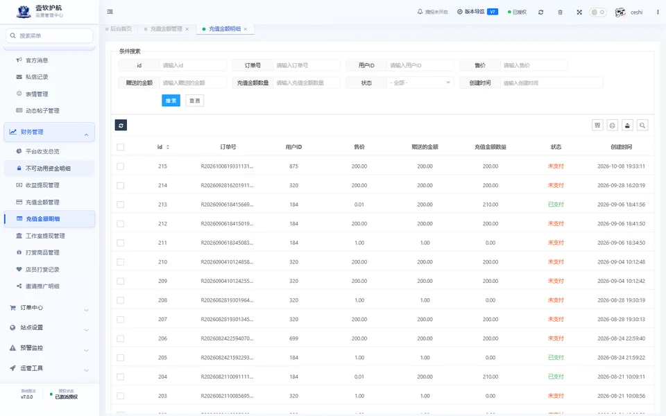Screen dimensions: 666x416
Task: Open the 创建时间 date input
Action: coord(551,83)
